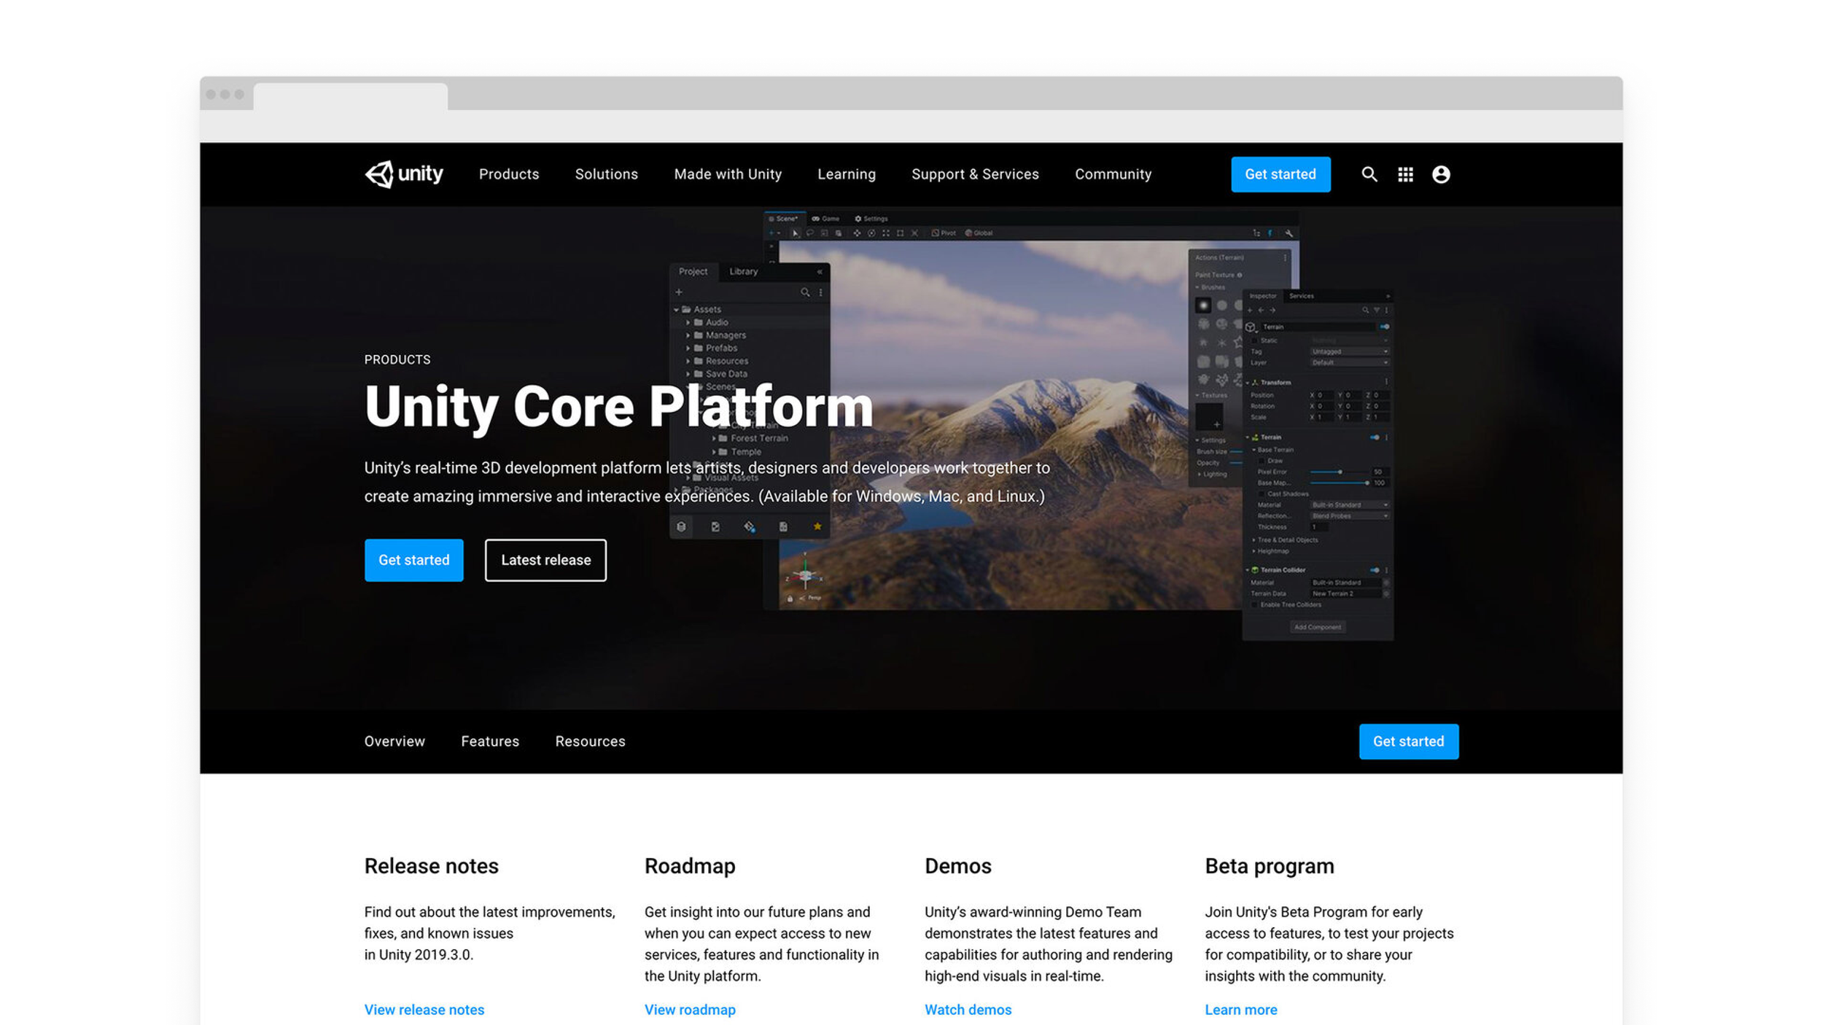
Task: Go to the Features section tab
Action: click(x=490, y=741)
